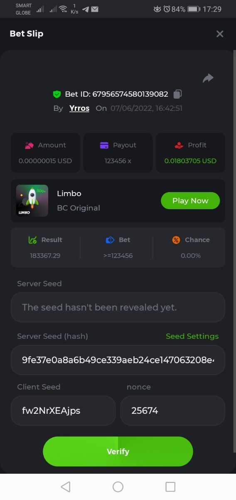Select the unrevealed Server Seed field

pos(118,307)
